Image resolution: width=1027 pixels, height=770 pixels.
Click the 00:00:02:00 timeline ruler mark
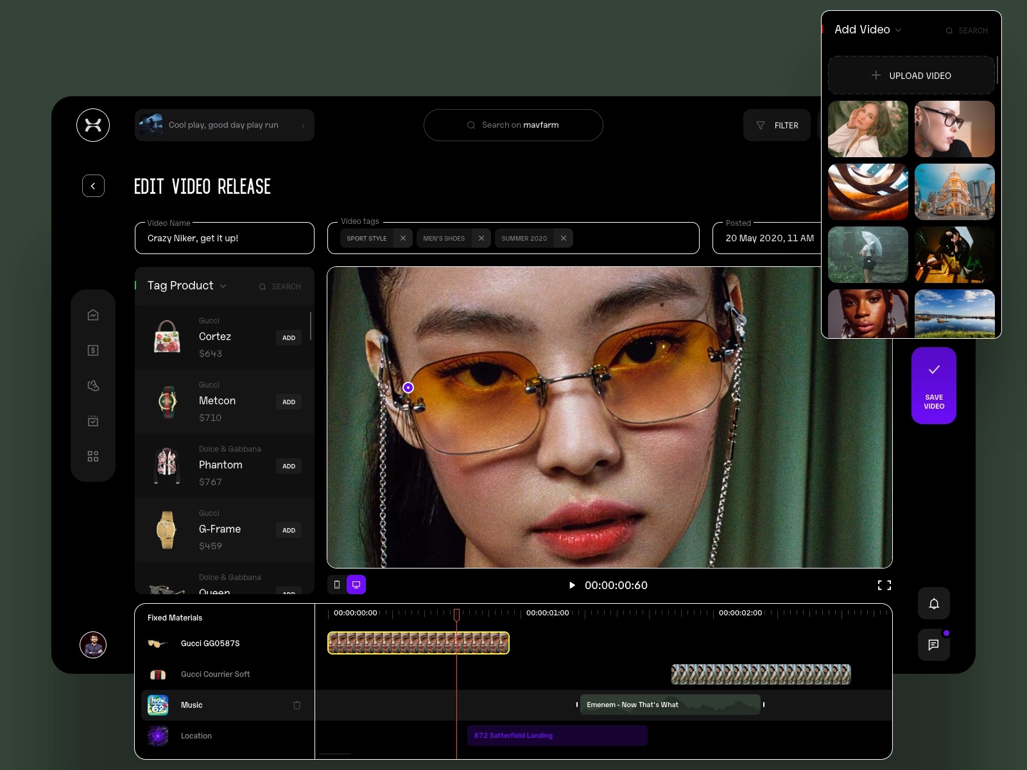(x=740, y=613)
